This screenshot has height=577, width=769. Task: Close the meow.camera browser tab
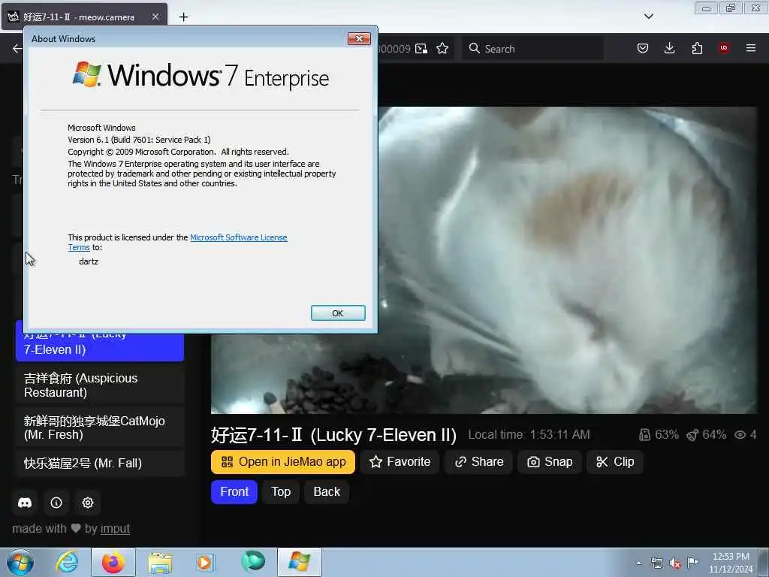(155, 17)
